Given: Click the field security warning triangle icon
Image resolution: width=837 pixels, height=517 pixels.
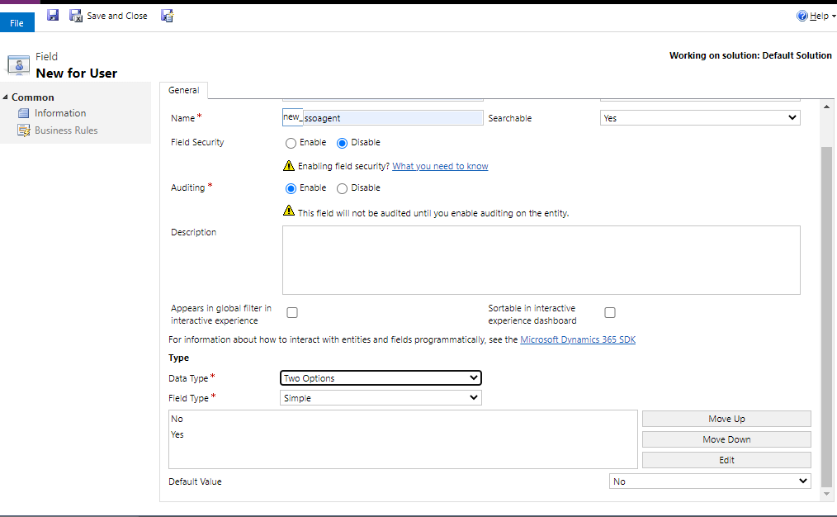Looking at the screenshot, I should (x=289, y=166).
